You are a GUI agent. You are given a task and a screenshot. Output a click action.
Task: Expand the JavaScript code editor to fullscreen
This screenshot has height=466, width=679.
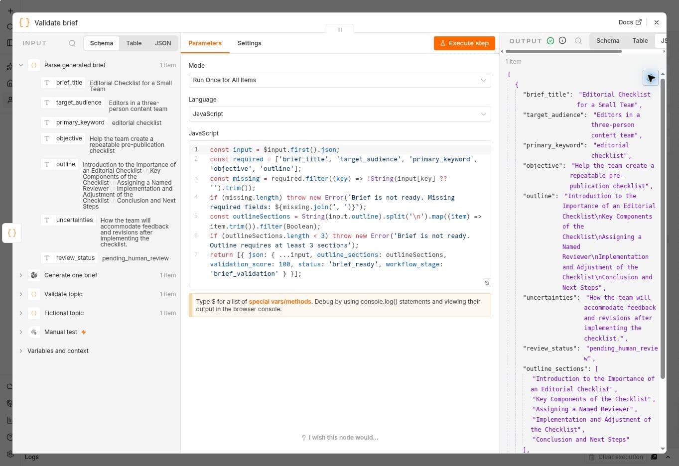point(487,283)
